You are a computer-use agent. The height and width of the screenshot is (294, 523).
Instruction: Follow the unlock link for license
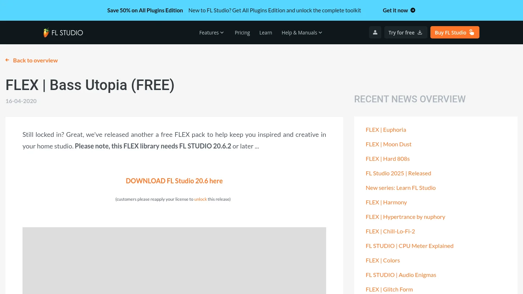(x=200, y=199)
